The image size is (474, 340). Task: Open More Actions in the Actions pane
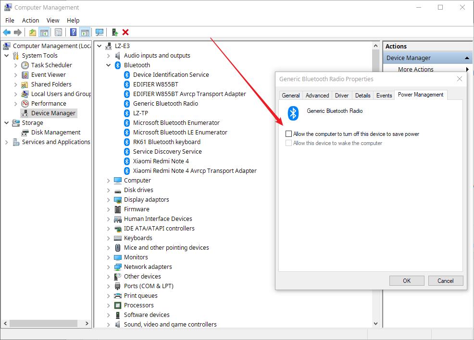[x=416, y=70]
